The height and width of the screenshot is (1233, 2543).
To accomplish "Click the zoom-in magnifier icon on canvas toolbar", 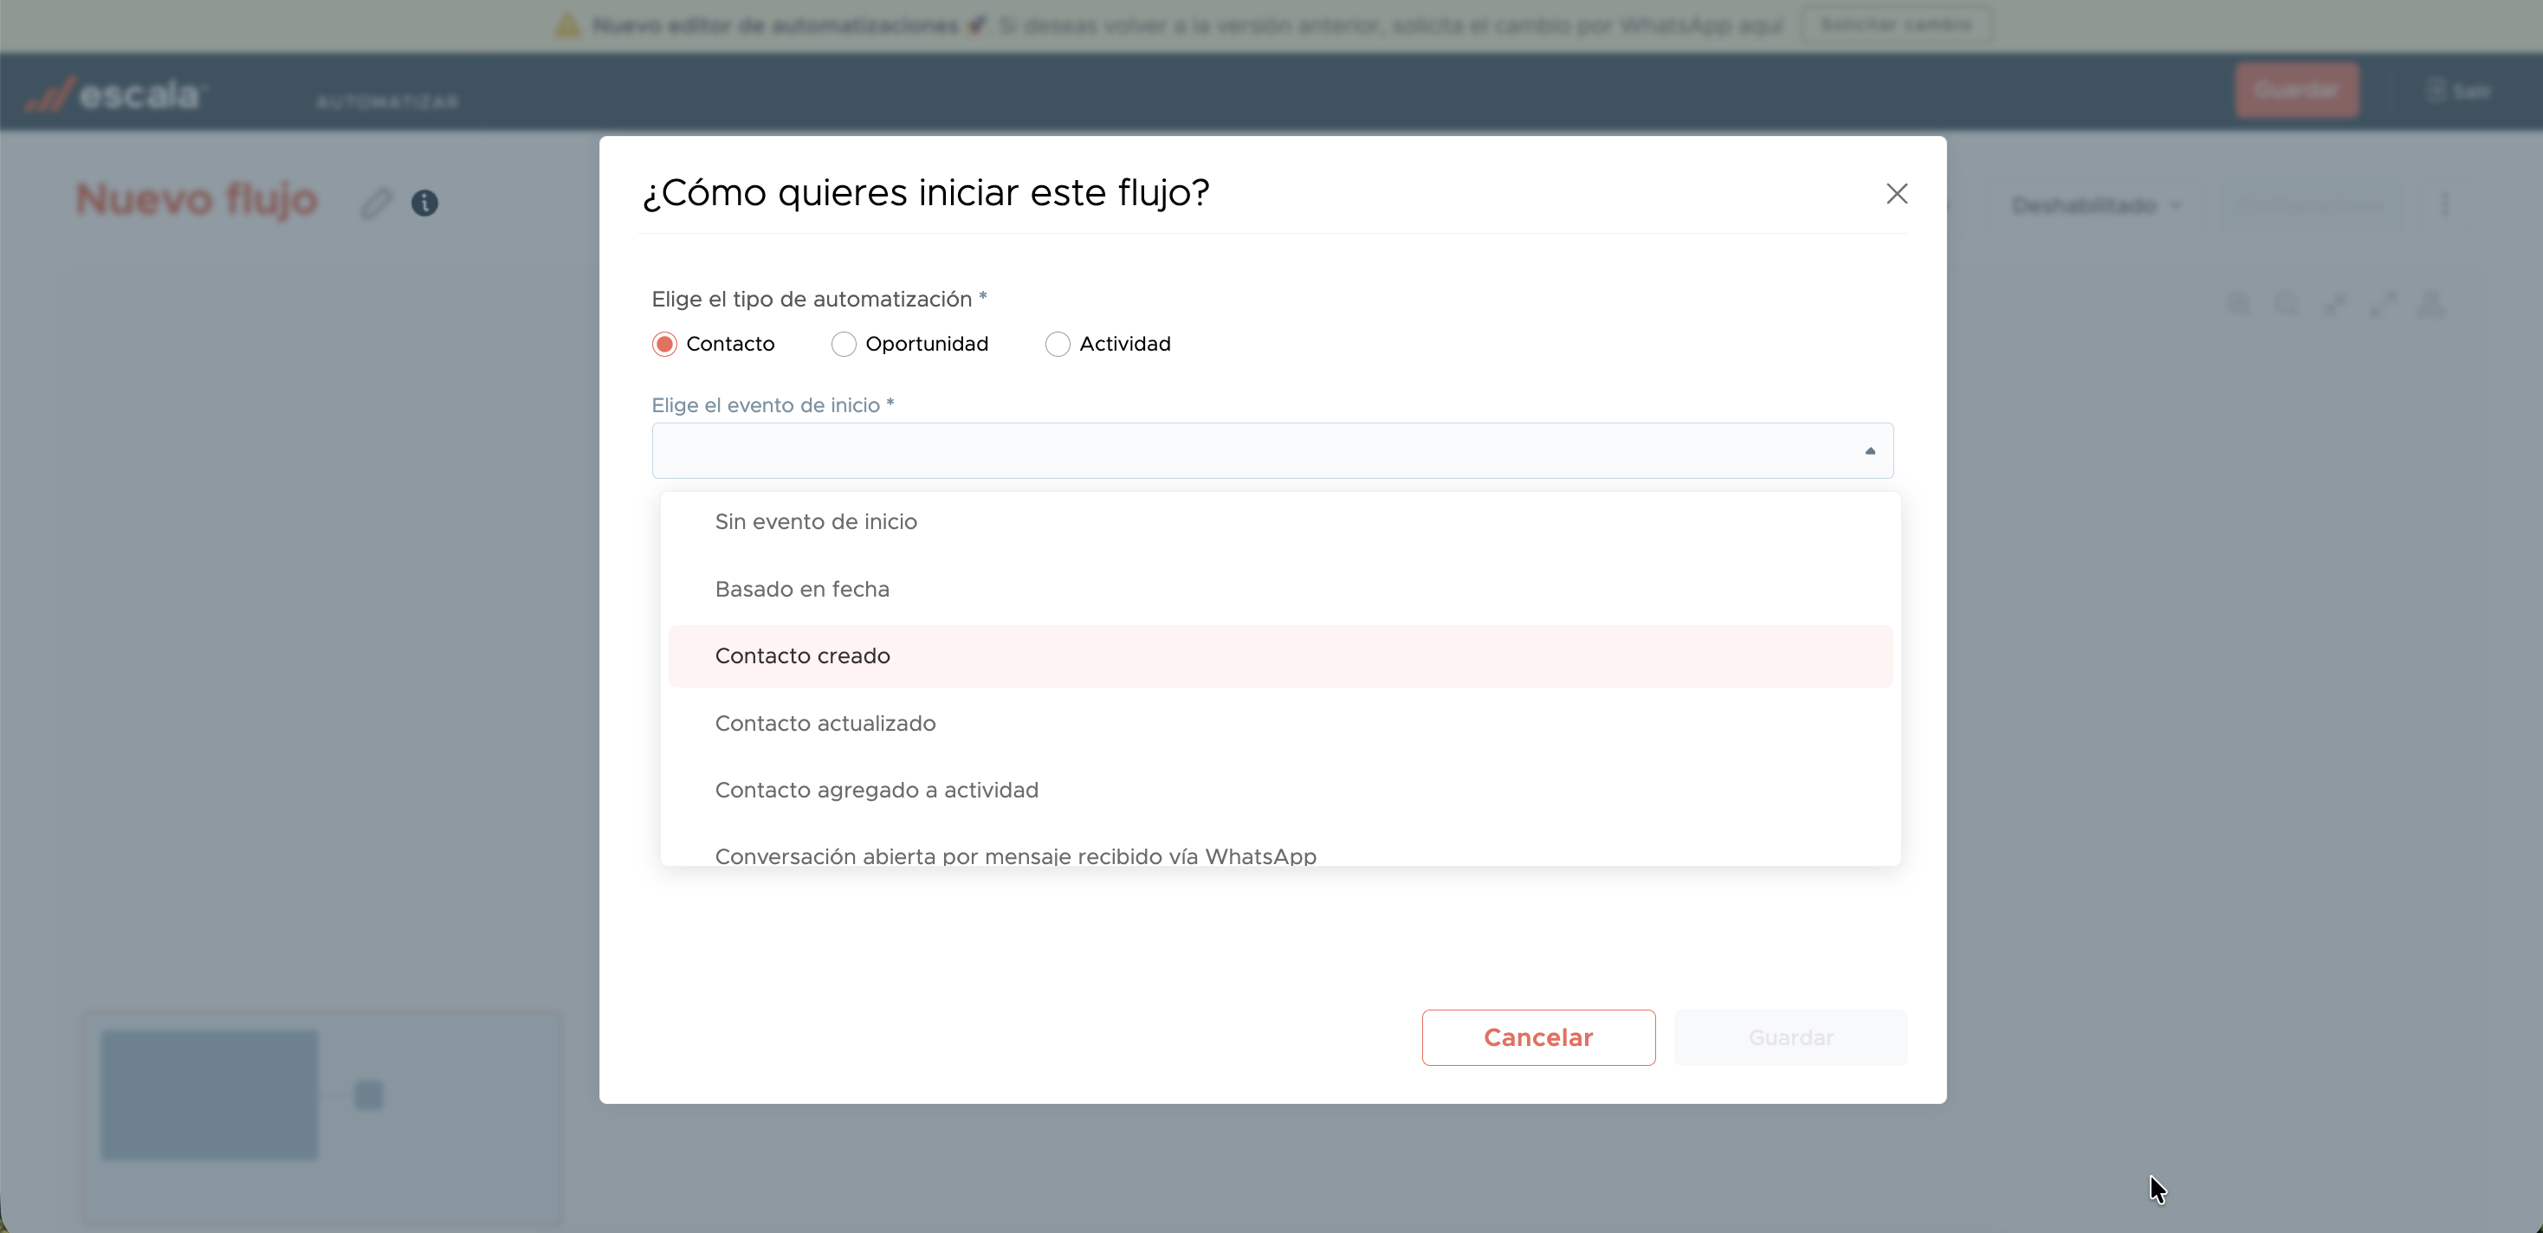I will pos(2239,303).
